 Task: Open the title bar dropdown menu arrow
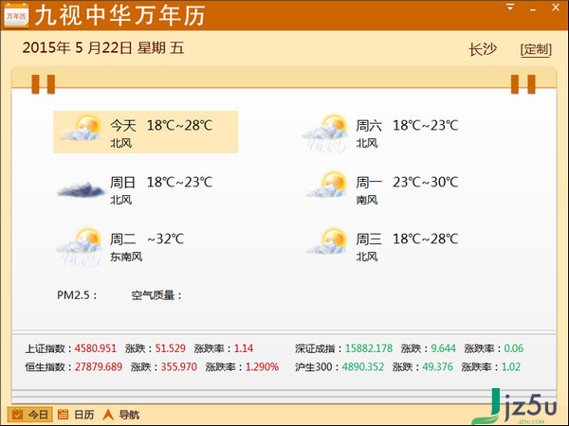point(510,7)
